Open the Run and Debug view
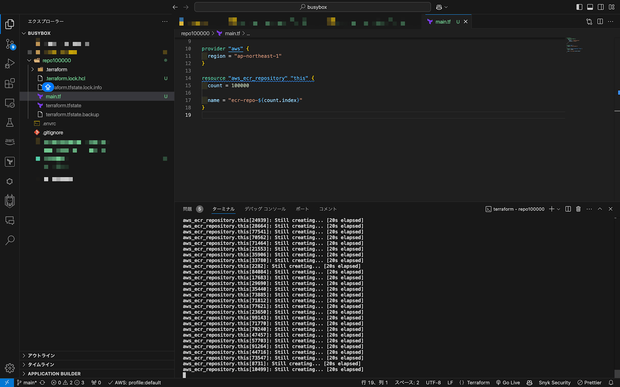Screen dimensions: 620x387 (x=10, y=63)
